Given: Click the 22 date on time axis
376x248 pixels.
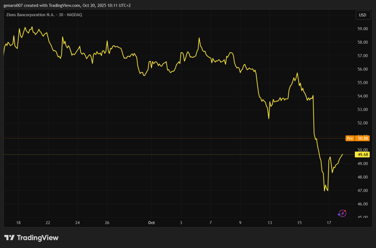Looking at the screenshot, I should tap(48, 223).
